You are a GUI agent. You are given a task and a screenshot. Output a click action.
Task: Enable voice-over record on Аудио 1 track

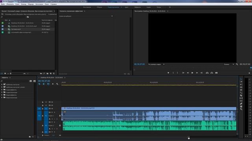pyautogui.click(x=60, y=116)
